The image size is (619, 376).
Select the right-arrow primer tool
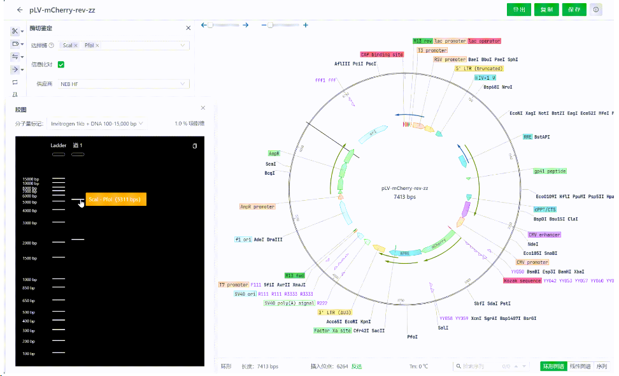click(x=15, y=69)
